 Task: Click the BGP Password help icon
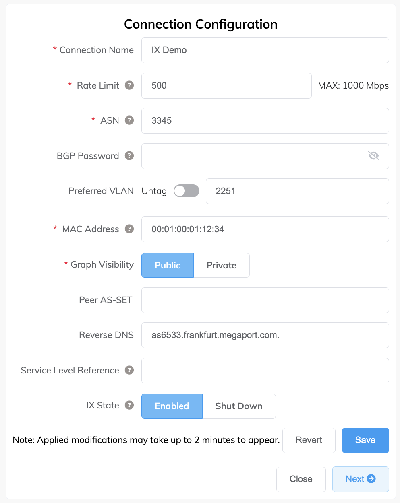click(x=129, y=156)
